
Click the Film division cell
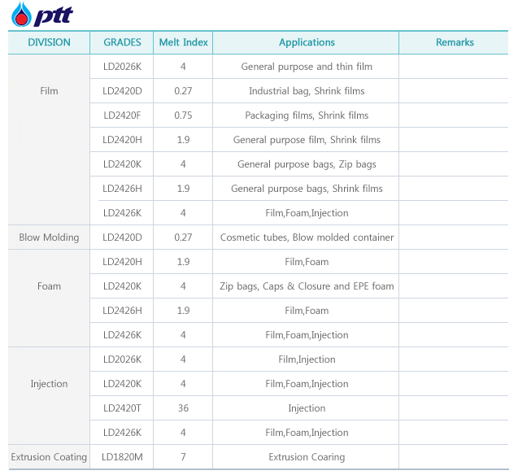coord(49,91)
